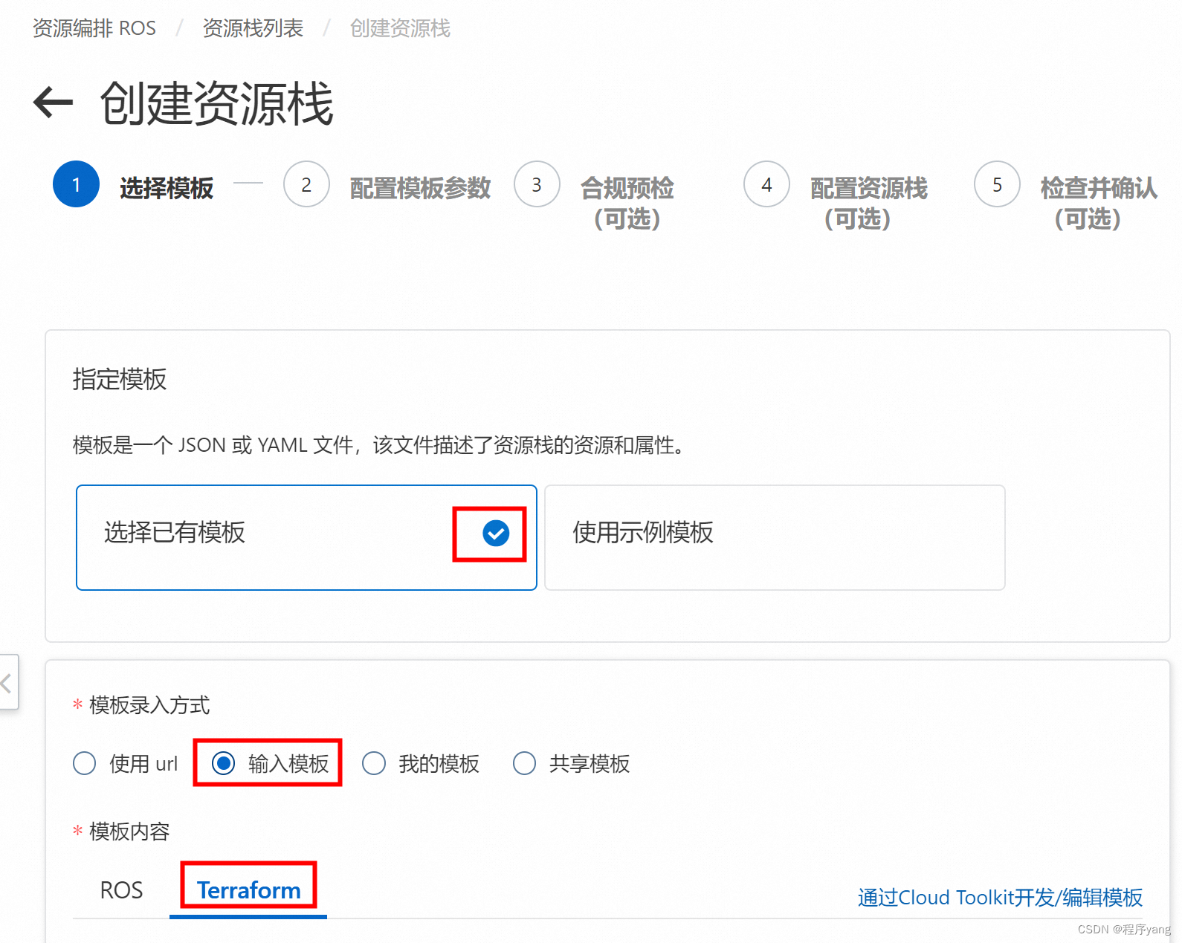
Task: Click the back arrow next to 创建资源栈
Action: pos(53,103)
